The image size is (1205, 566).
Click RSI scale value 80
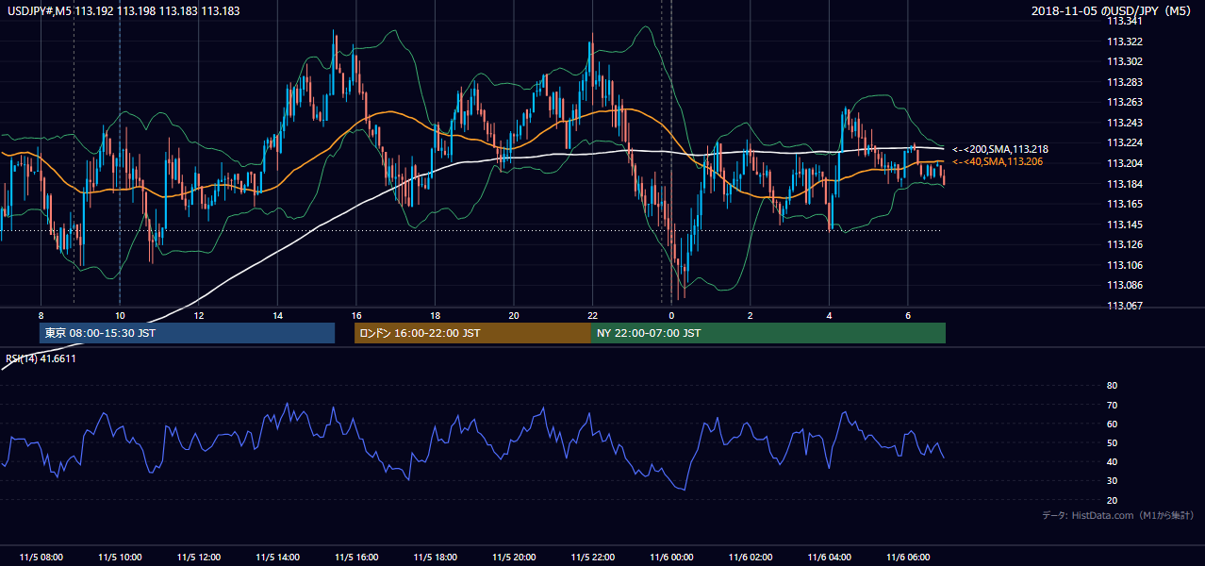1112,385
